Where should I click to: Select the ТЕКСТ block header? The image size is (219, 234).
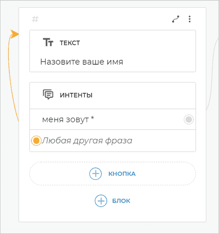pyautogui.click(x=70, y=43)
